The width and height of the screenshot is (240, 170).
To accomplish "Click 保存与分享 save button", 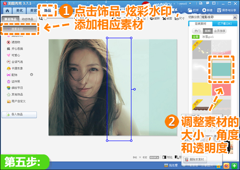I will point(227,10).
